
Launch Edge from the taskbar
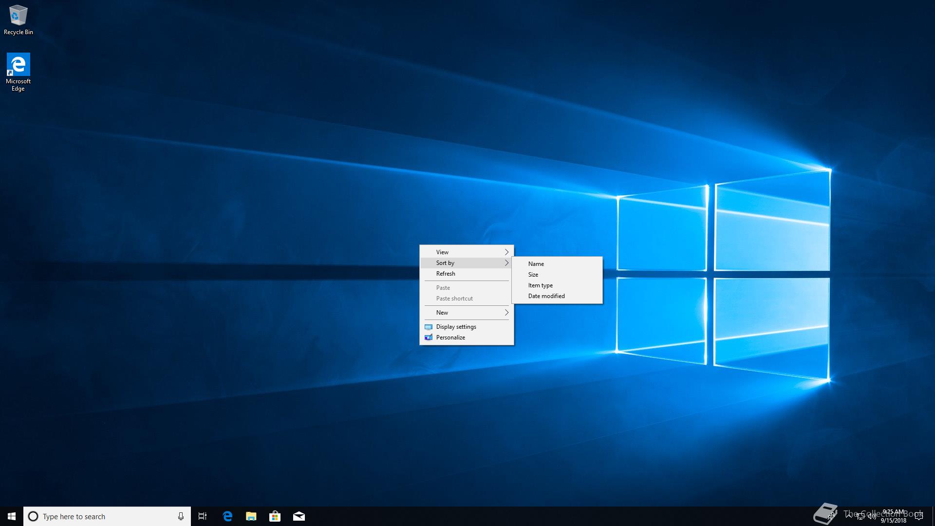pos(227,516)
